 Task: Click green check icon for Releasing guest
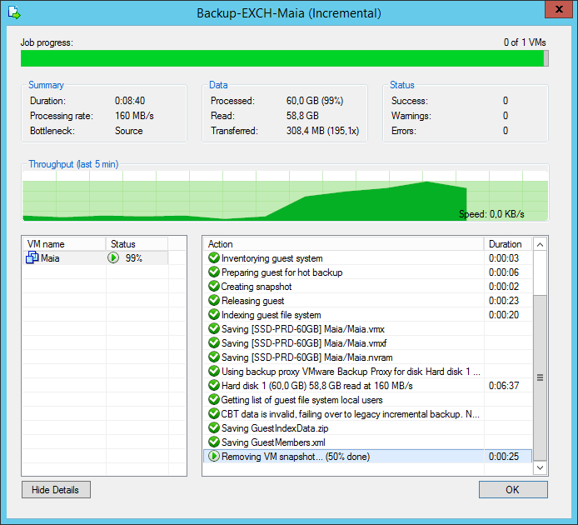click(214, 301)
